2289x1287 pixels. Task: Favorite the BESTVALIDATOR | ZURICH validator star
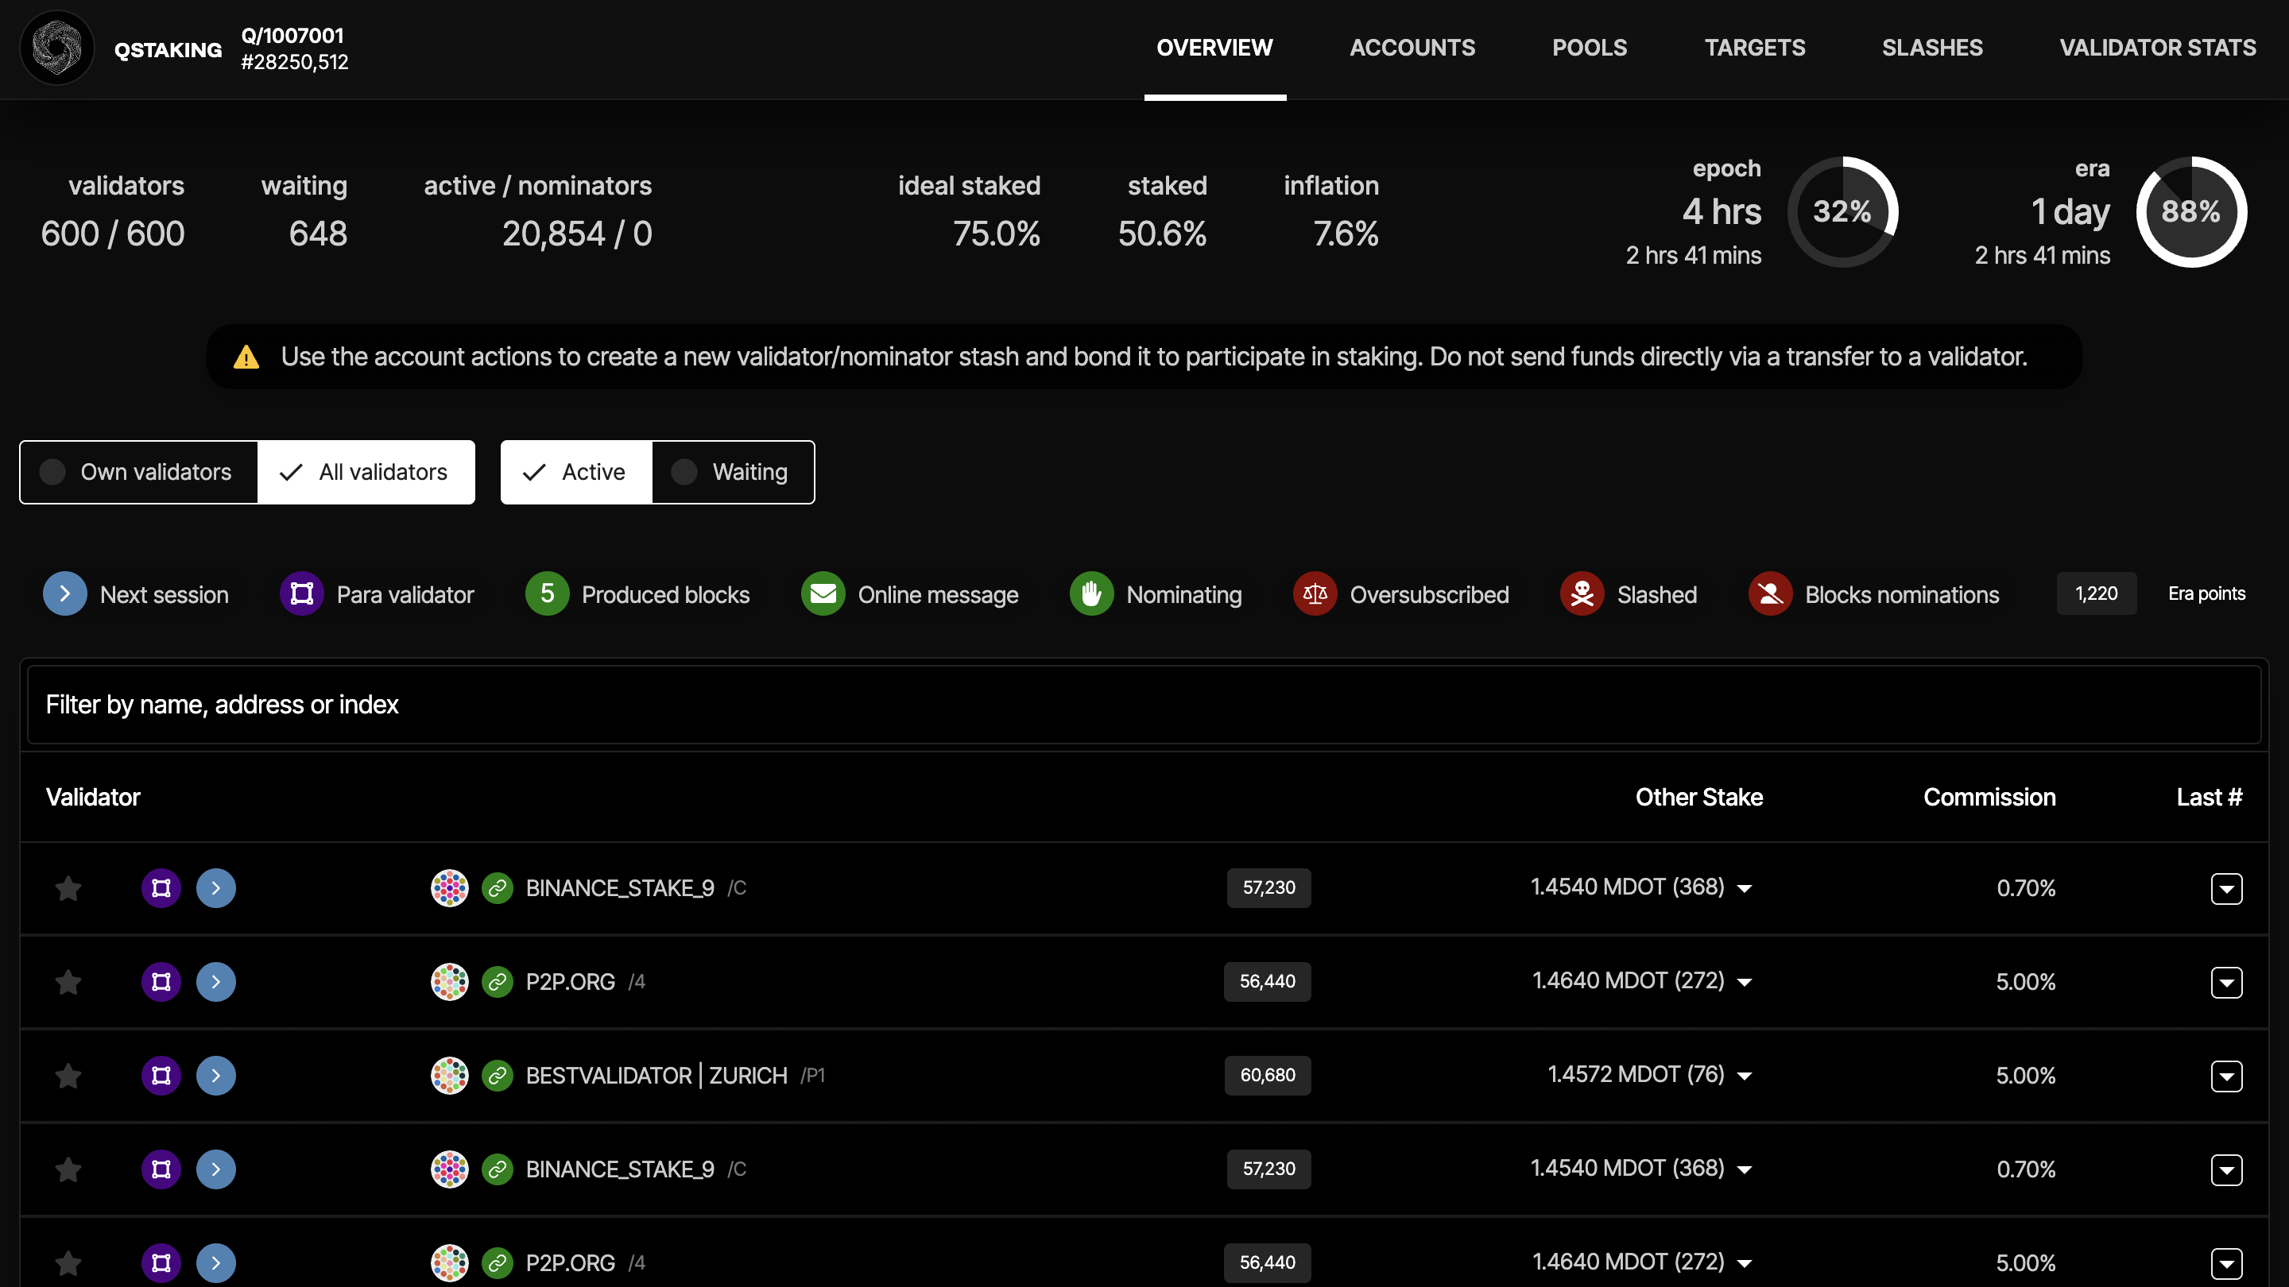pyautogui.click(x=68, y=1076)
